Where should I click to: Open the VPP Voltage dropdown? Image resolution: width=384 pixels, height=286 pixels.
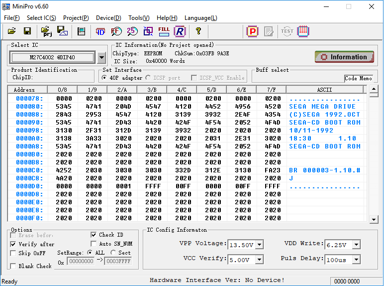click(x=259, y=245)
